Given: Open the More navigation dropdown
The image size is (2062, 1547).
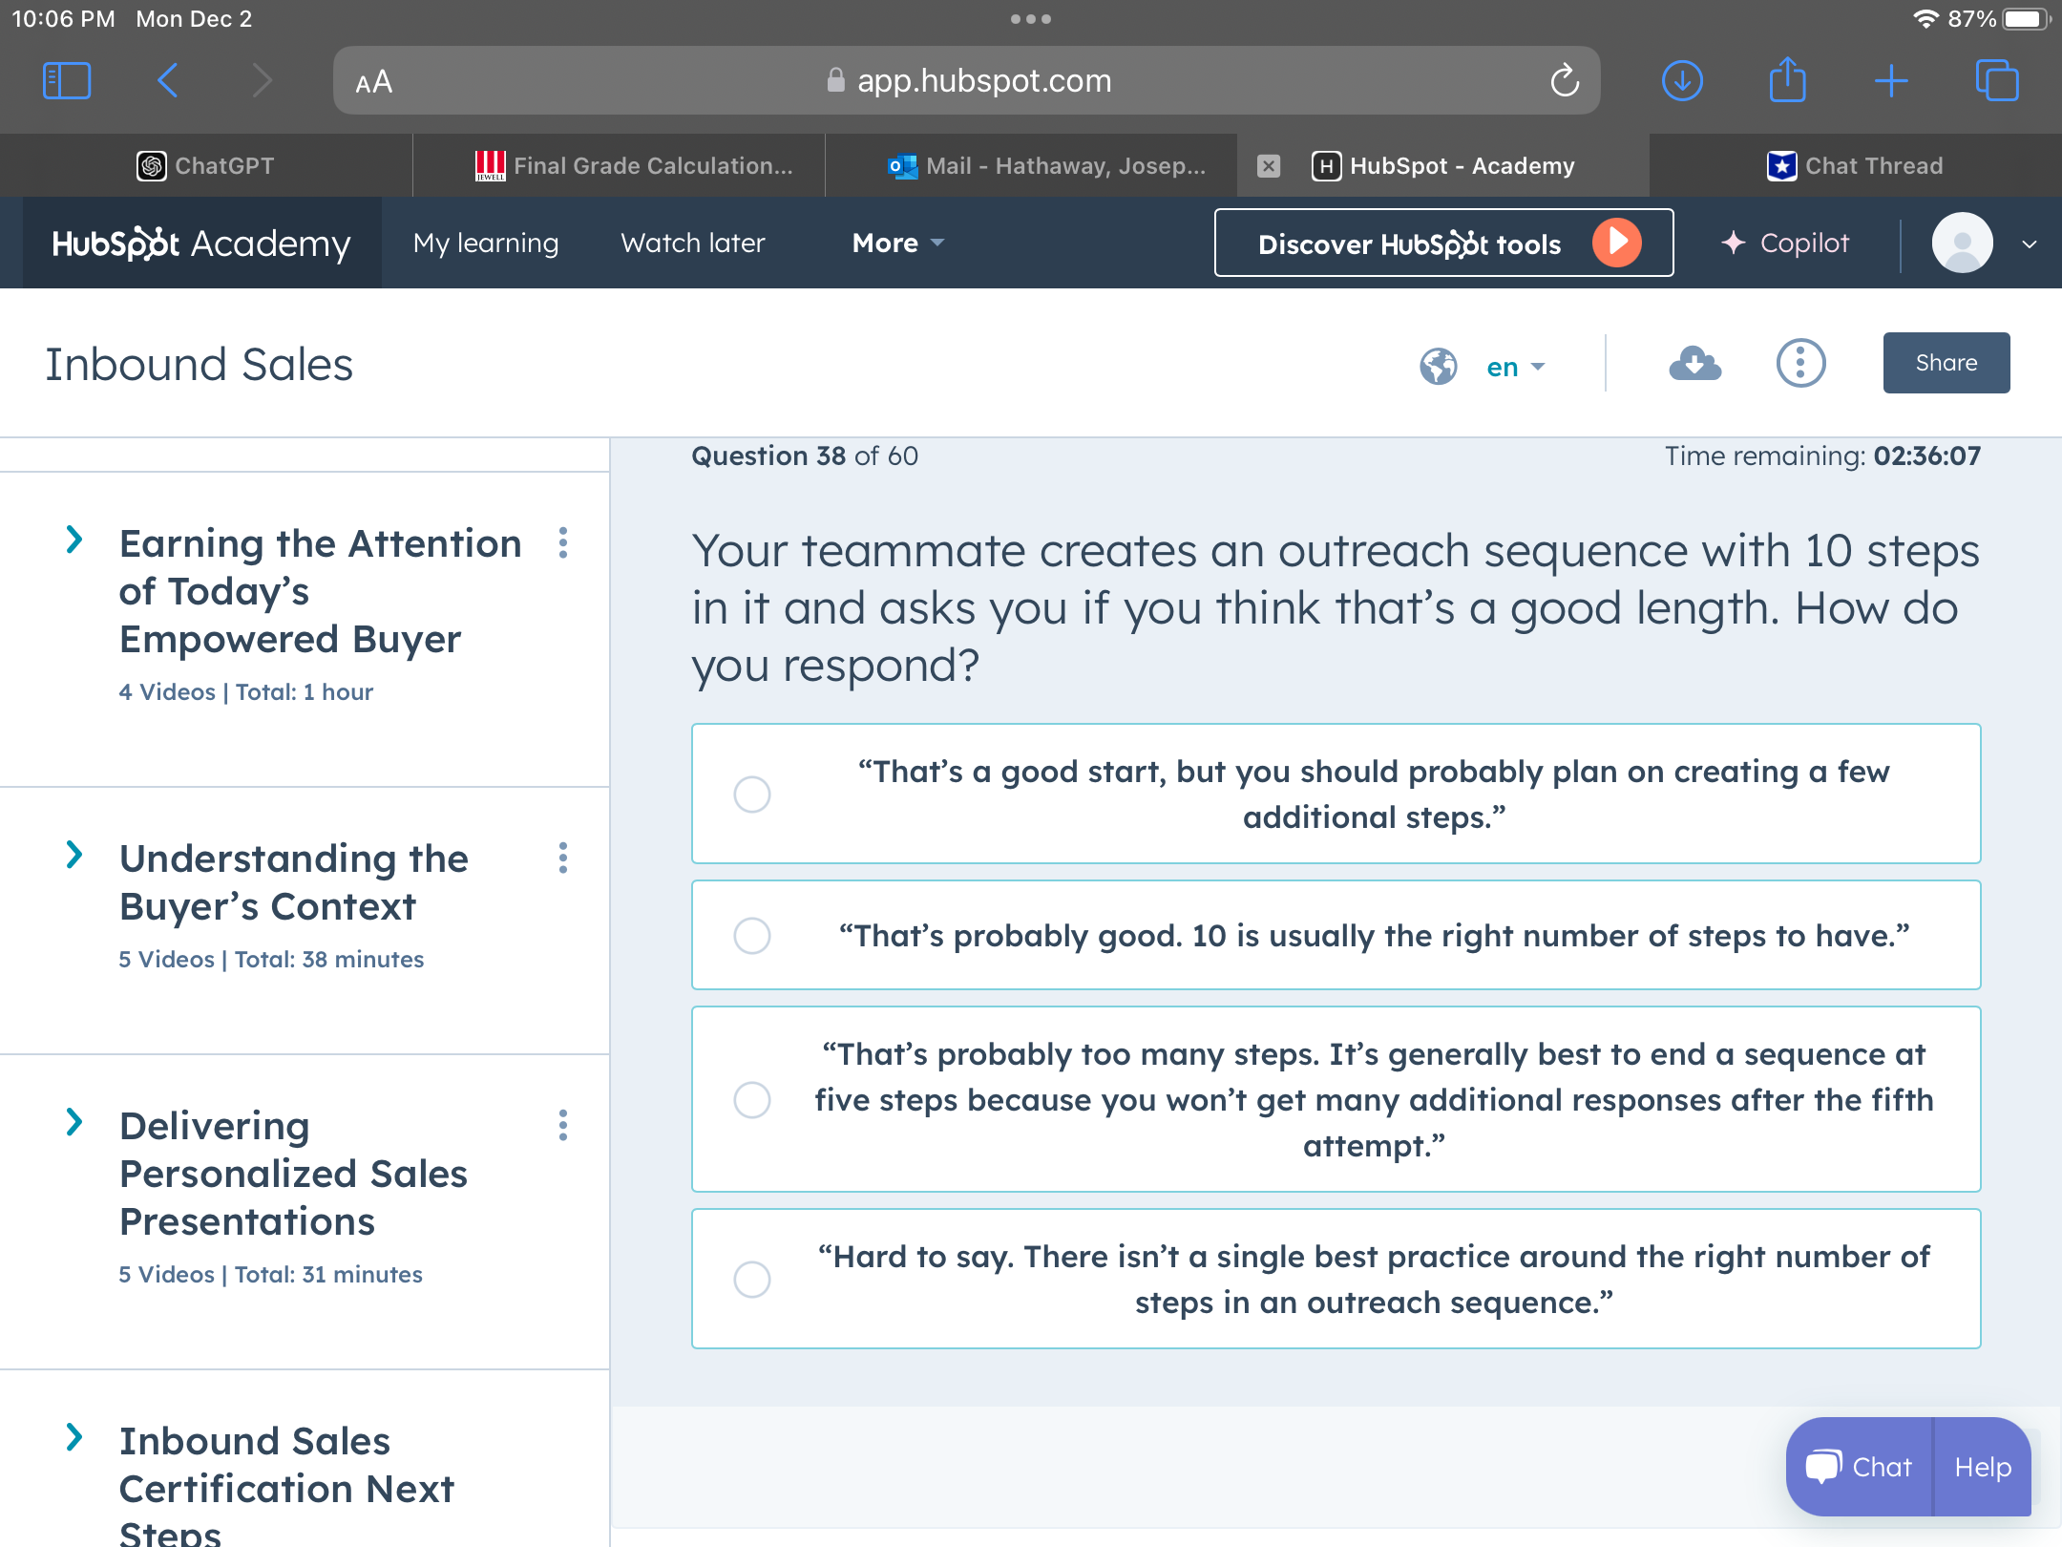Looking at the screenshot, I should (897, 244).
